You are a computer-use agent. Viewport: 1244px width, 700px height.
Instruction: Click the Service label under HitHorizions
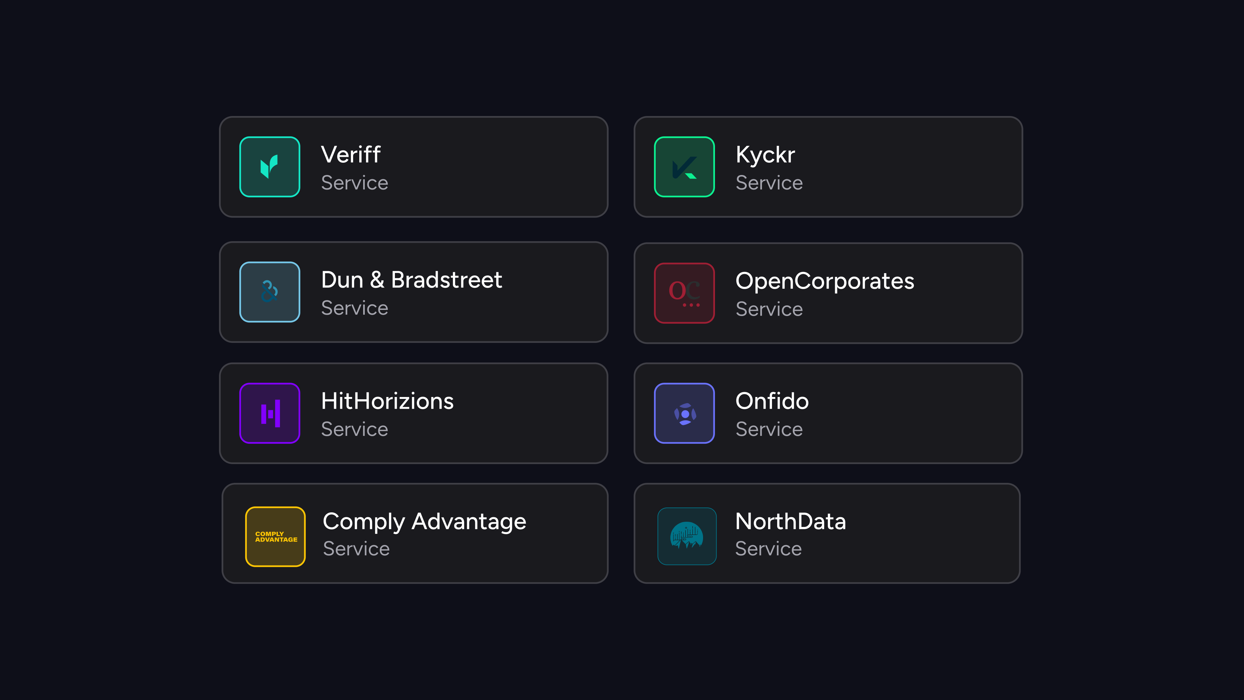354,429
